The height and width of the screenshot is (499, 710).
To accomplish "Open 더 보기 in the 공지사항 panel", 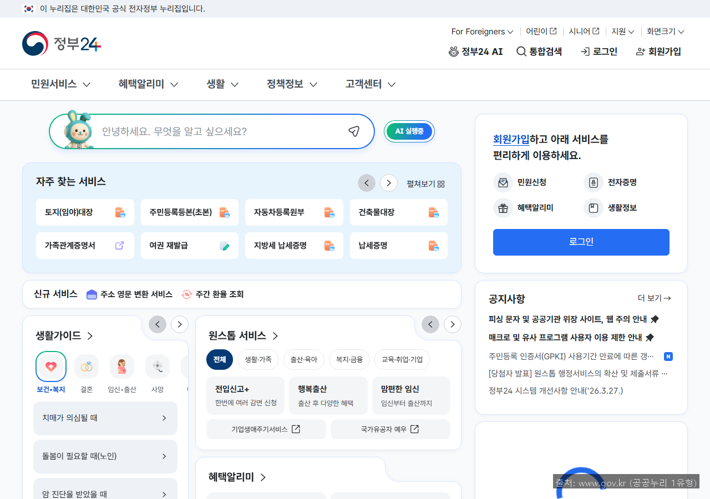I will (655, 298).
